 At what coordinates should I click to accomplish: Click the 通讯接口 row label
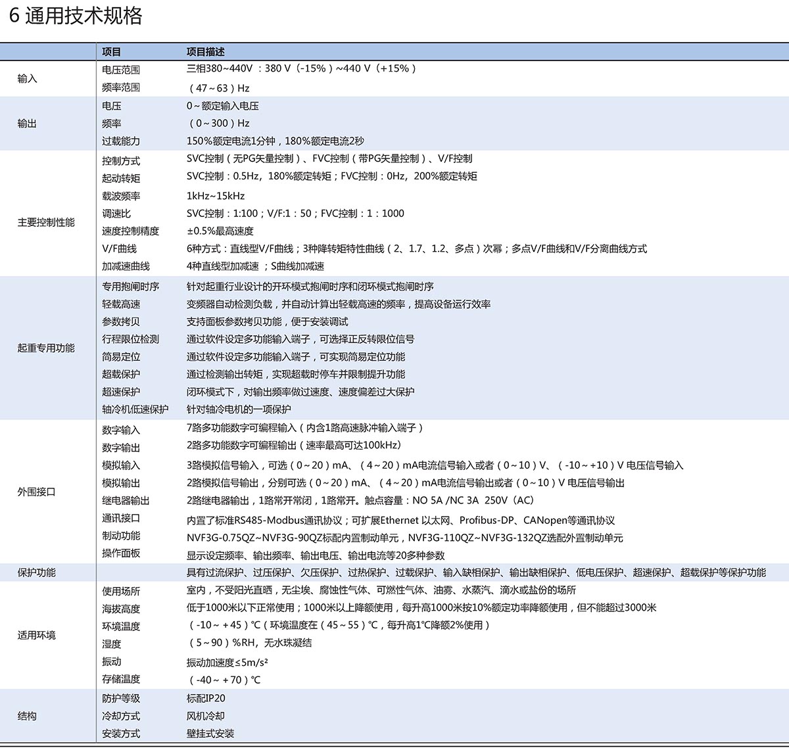pyautogui.click(x=121, y=518)
